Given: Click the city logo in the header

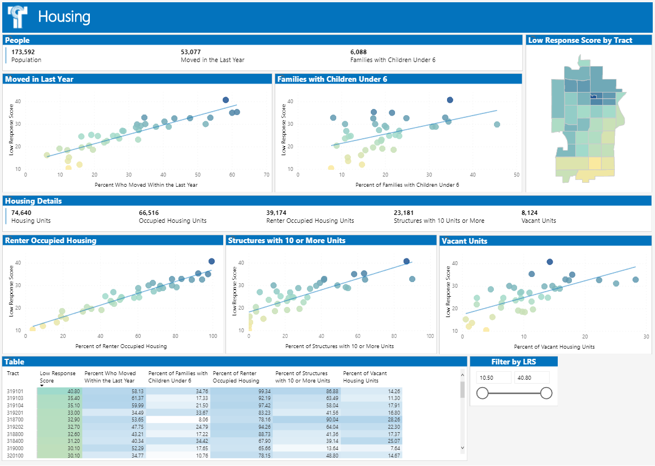Looking at the screenshot, I should point(17,17).
